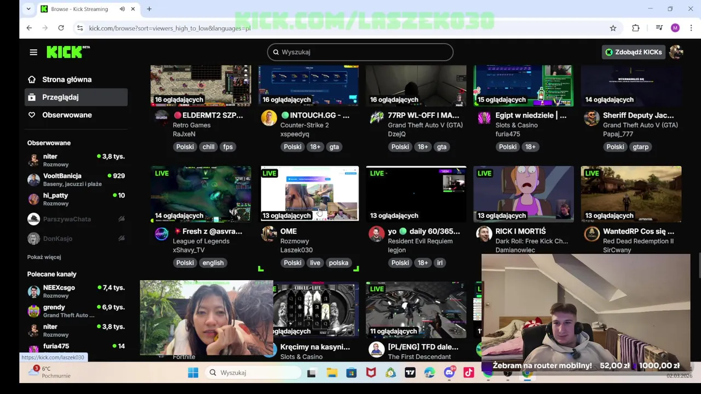Open Strona główna in sidebar
Image resolution: width=701 pixels, height=394 pixels.
67,79
